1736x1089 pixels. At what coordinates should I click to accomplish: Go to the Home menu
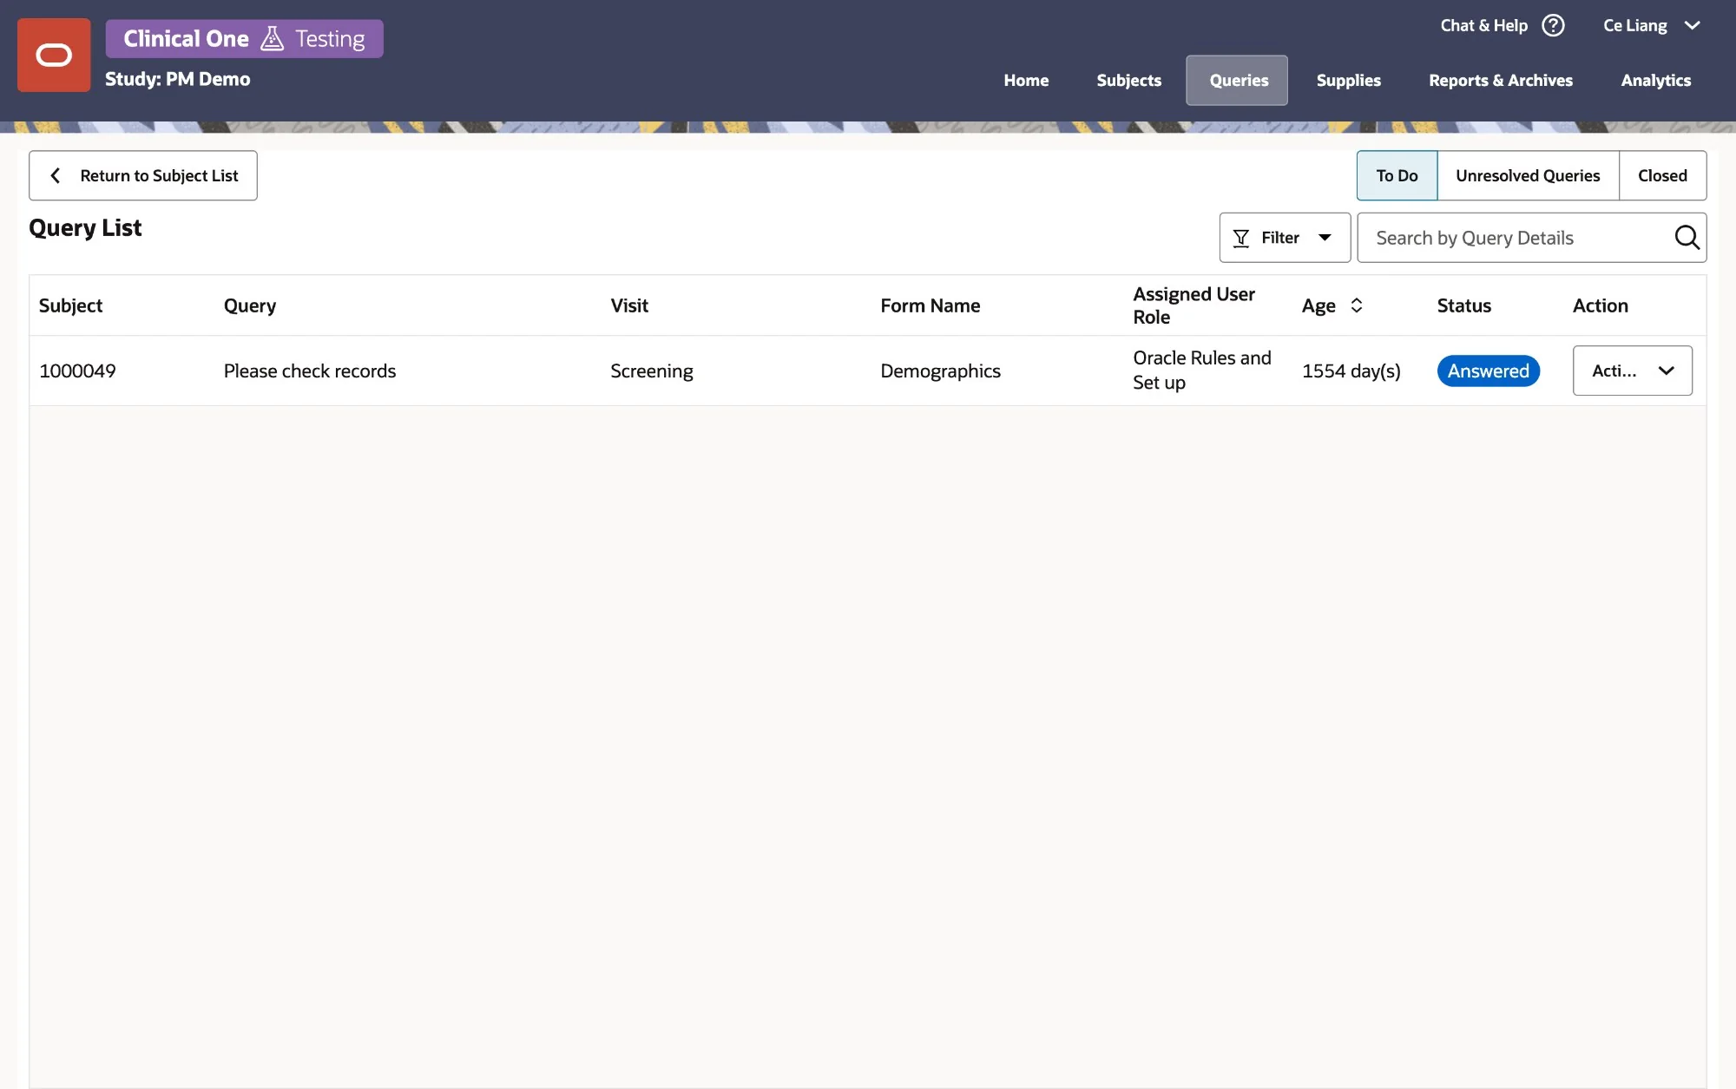[x=1026, y=80]
